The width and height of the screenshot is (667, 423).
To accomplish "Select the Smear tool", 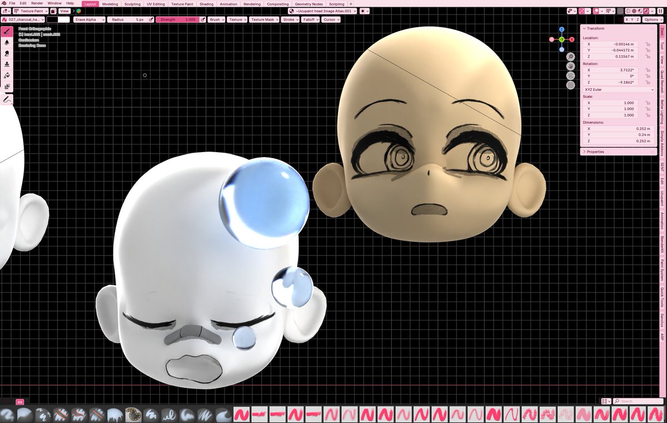I will pyautogui.click(x=7, y=53).
